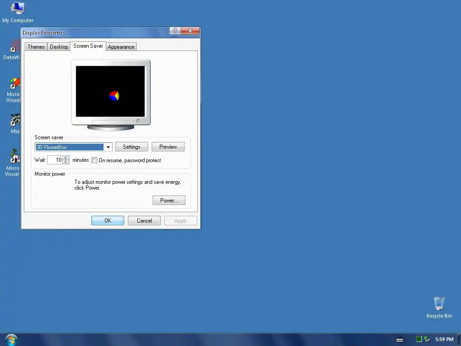Click the Windows Start orb
Image resolution: width=461 pixels, height=346 pixels.
(x=11, y=340)
